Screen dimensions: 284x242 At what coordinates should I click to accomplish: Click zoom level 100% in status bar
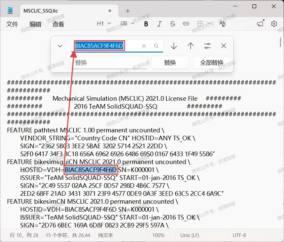click(158, 235)
